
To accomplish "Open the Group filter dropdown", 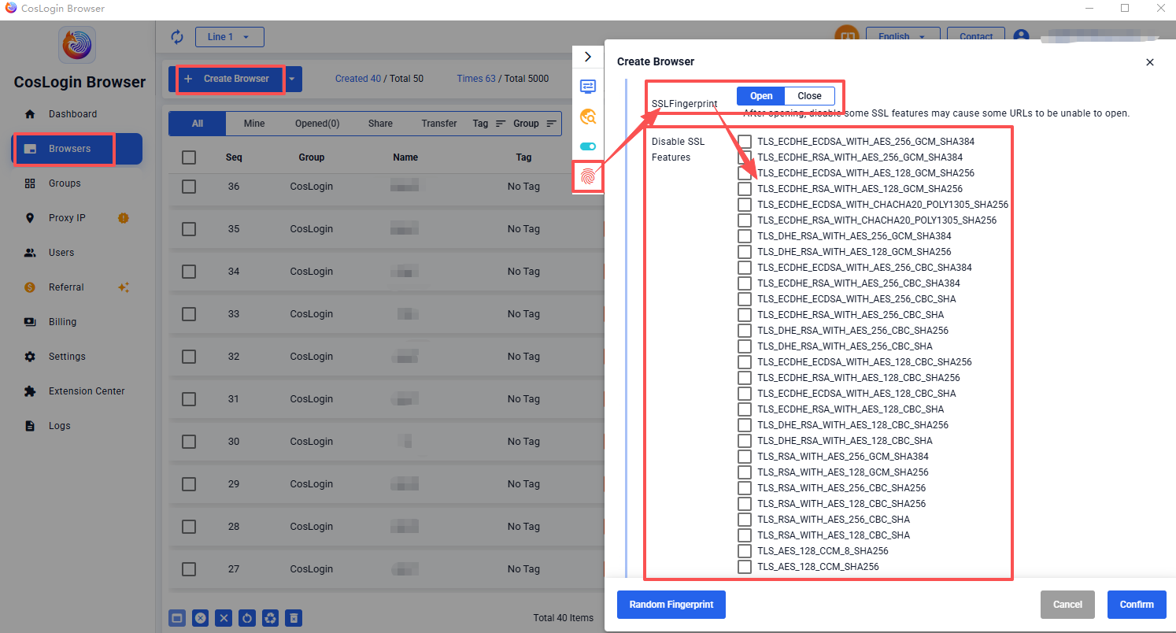I will coord(535,124).
